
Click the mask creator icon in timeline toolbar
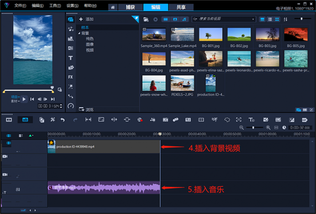[x=227, y=120]
